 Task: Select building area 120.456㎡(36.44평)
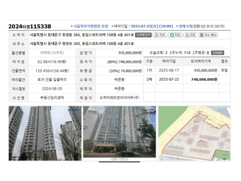[x=52, y=71]
